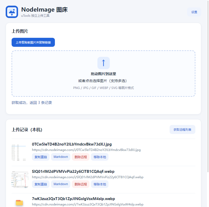Click Markdown for the SIQ01rlM webp record
This screenshot has width=209, height=207.
61,184
